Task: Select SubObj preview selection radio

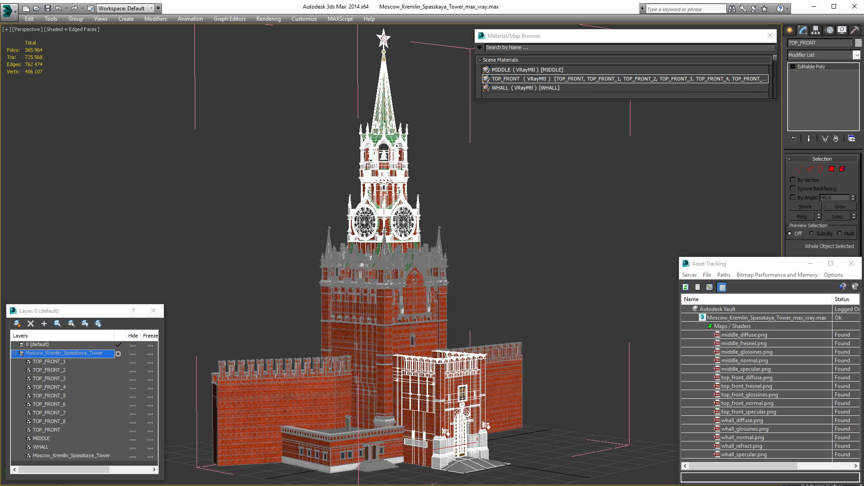Action: (x=811, y=234)
